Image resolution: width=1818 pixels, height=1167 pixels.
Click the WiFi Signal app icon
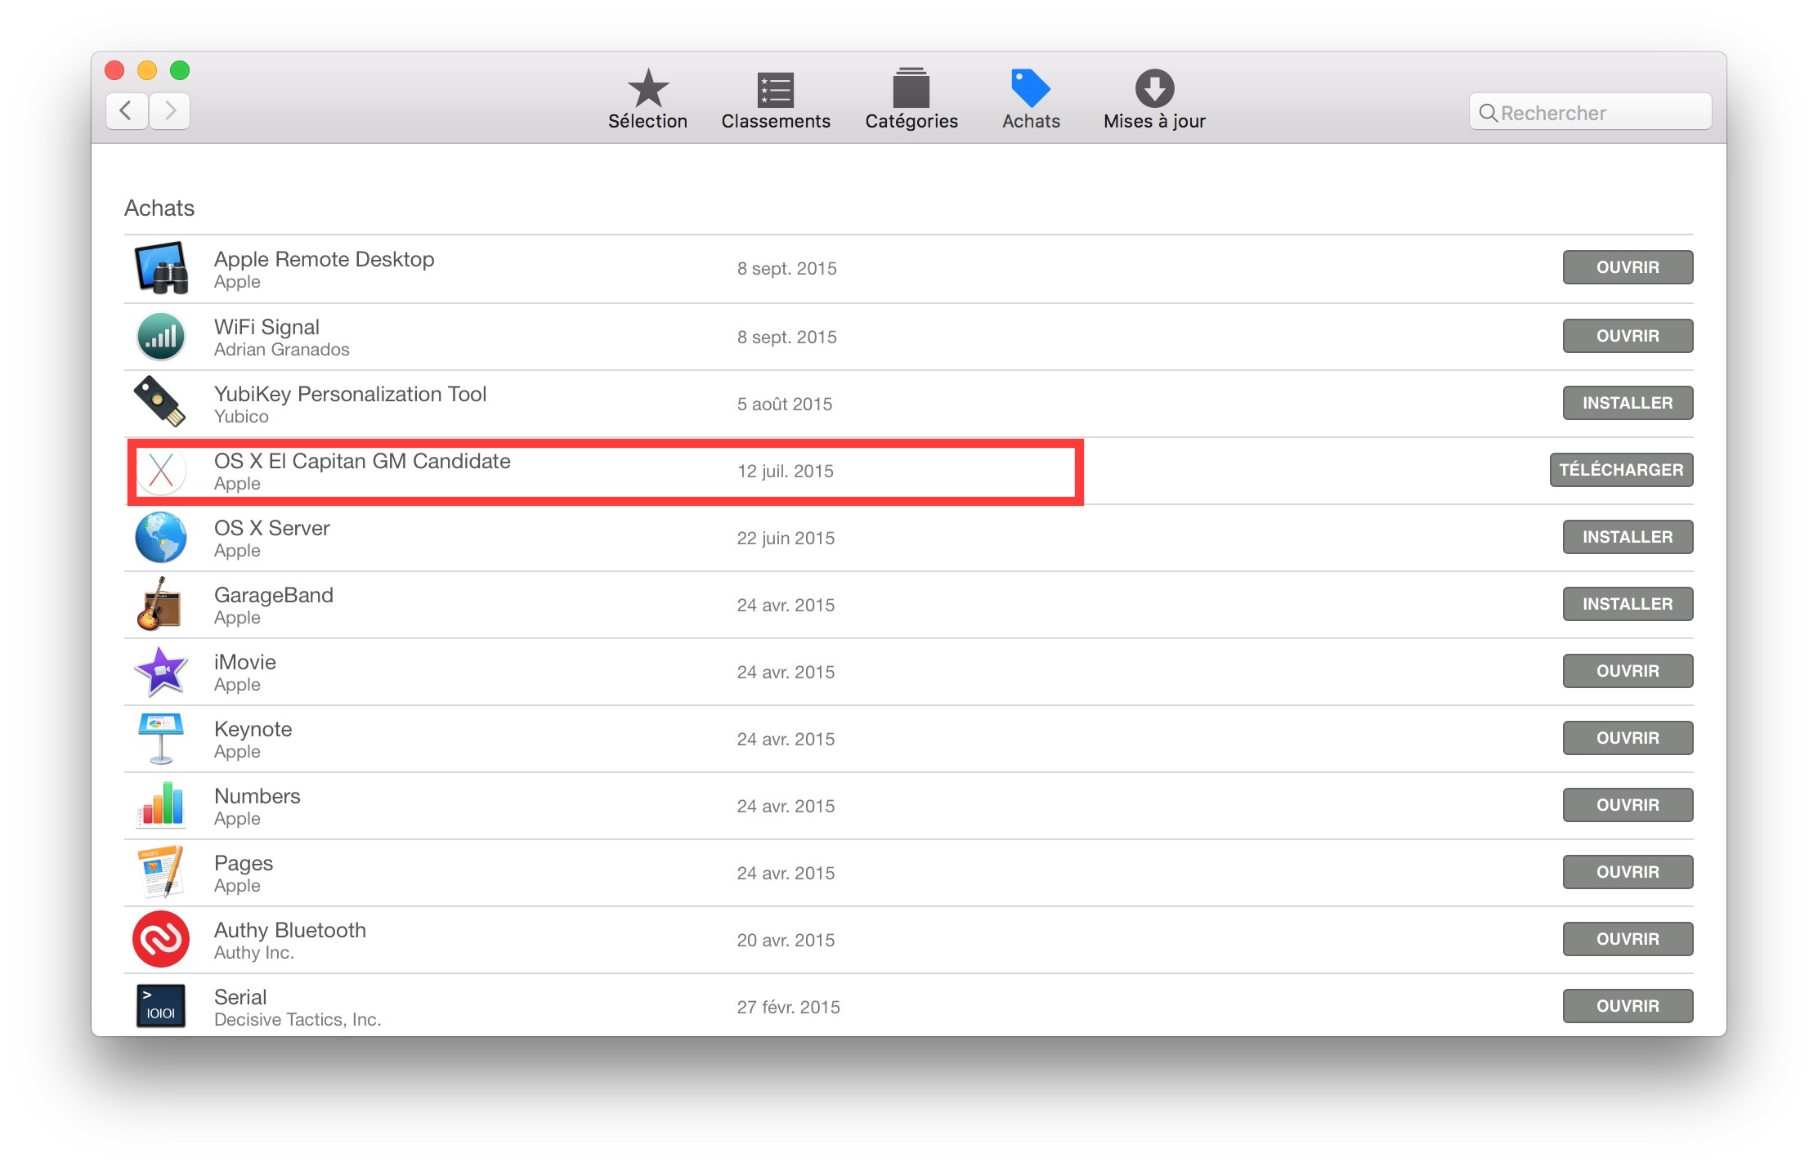pyautogui.click(x=161, y=337)
